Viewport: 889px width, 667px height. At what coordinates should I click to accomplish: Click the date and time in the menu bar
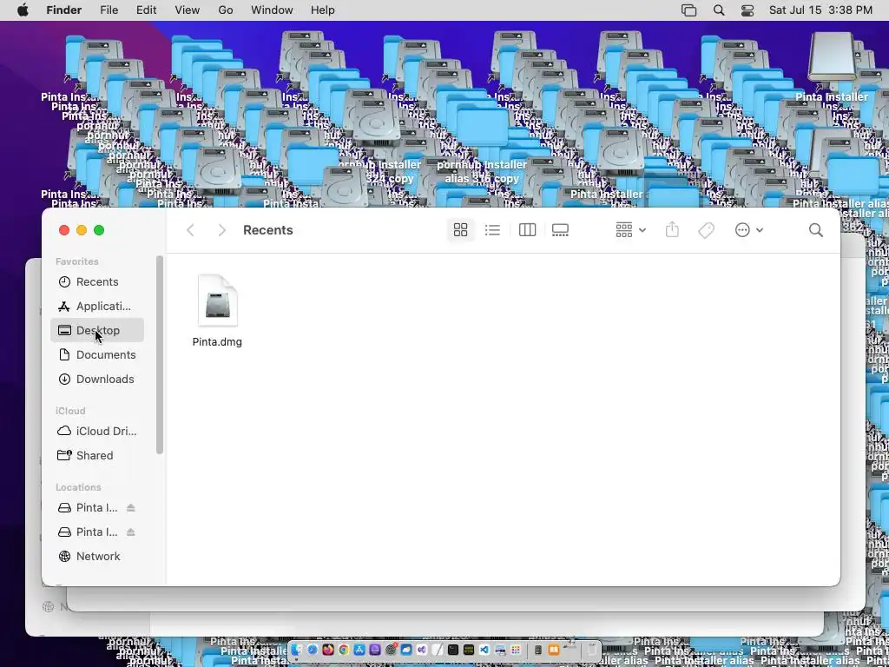click(x=820, y=10)
